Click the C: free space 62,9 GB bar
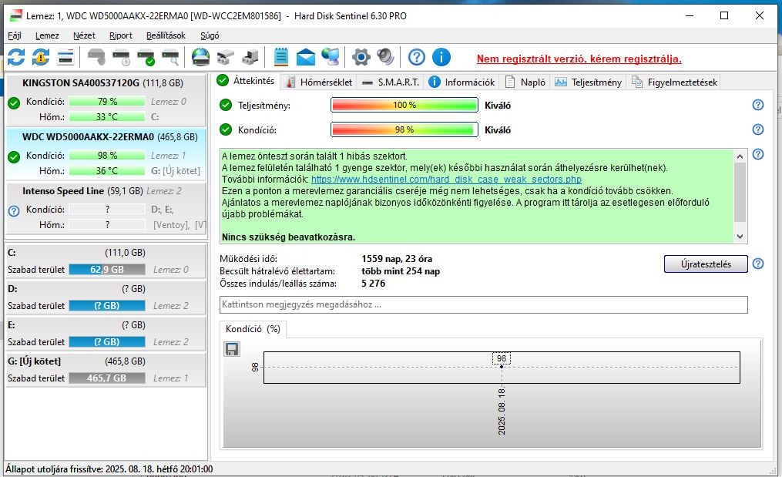Viewport: 782px width, 477px height. click(107, 270)
